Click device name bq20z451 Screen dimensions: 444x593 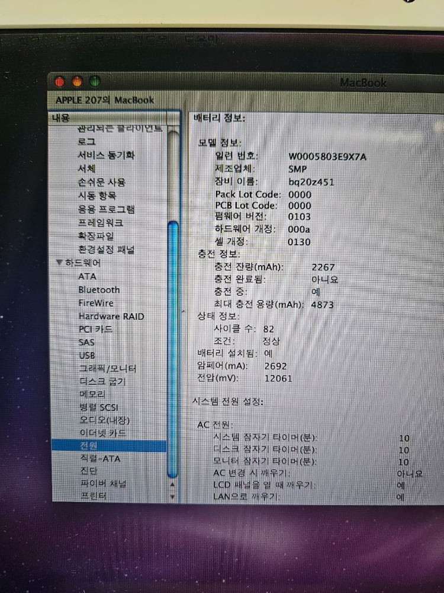click(x=311, y=182)
